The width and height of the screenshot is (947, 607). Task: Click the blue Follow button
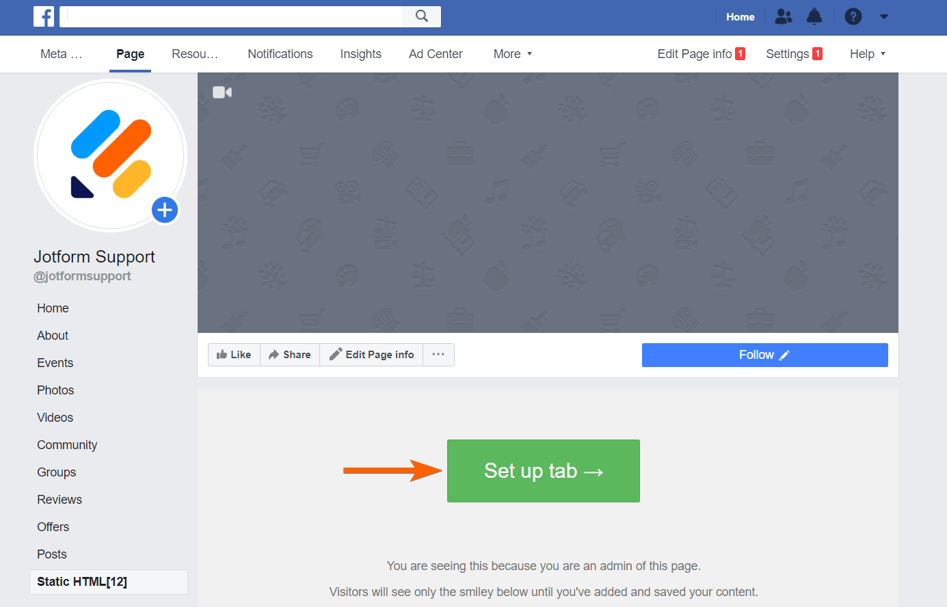[x=764, y=355]
